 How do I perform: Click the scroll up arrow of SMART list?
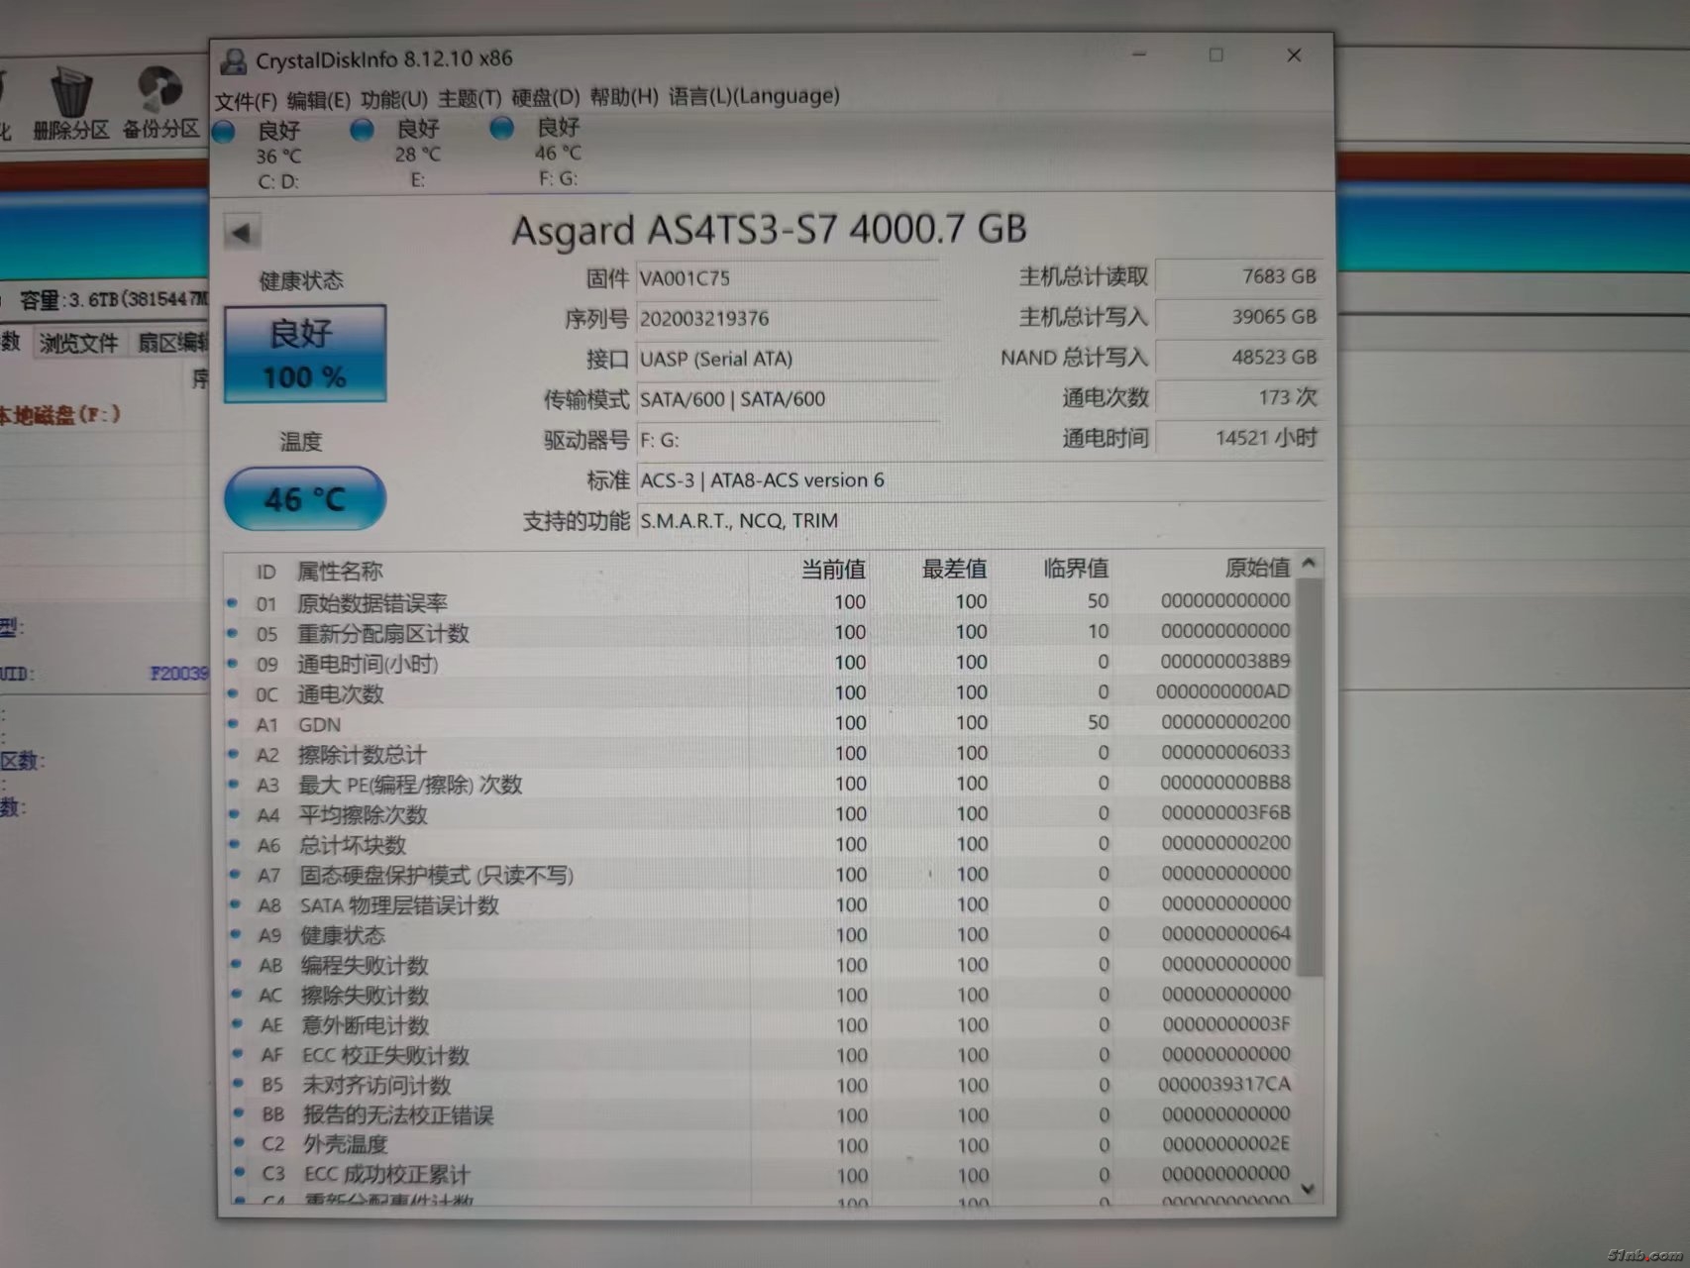1309,563
